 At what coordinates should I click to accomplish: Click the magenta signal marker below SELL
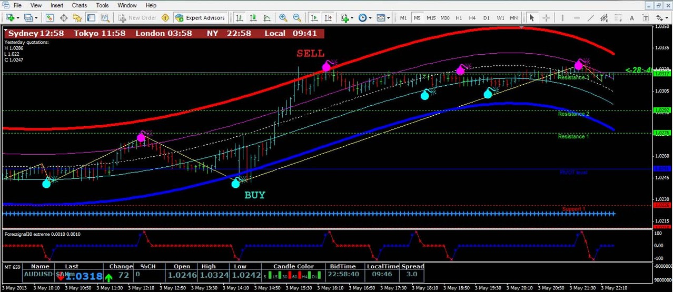[326, 67]
